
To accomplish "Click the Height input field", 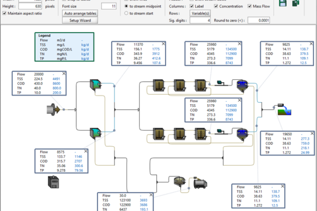I will point(30,6).
